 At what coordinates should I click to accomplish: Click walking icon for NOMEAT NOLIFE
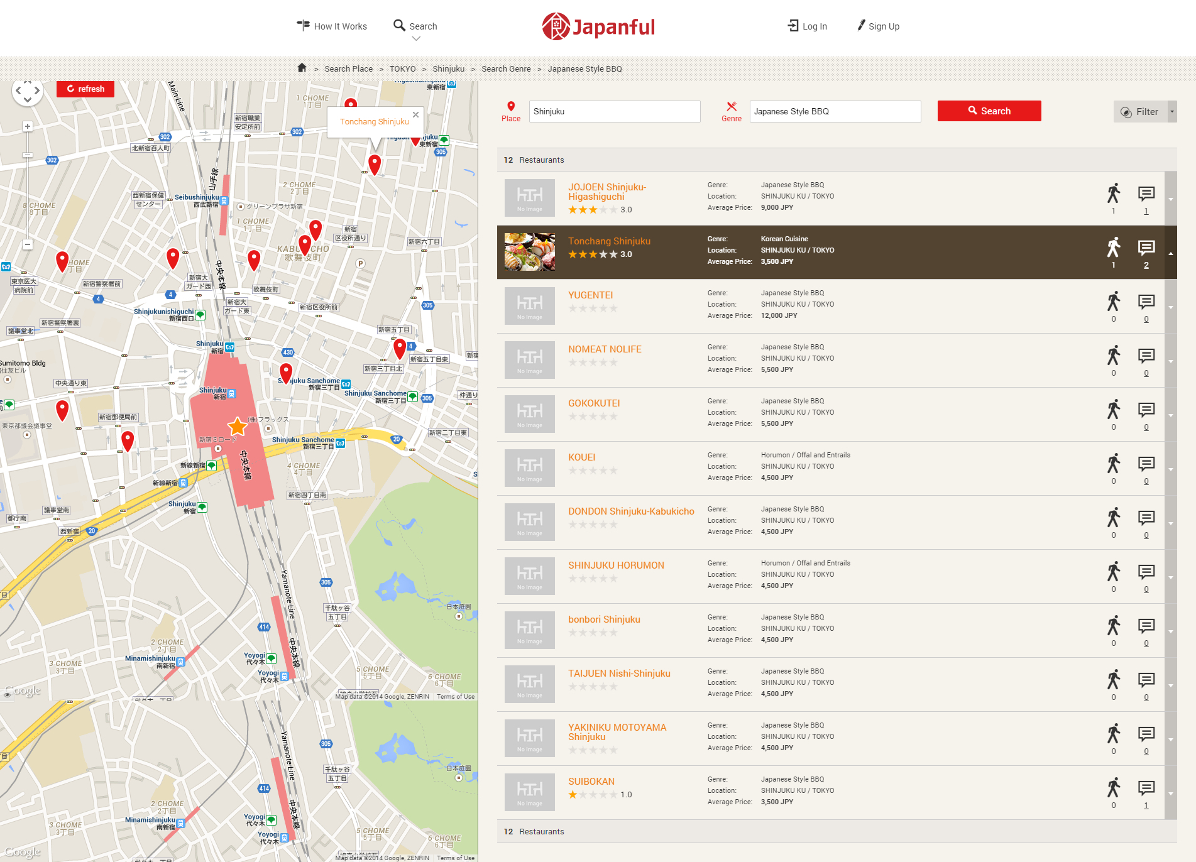pyautogui.click(x=1114, y=355)
